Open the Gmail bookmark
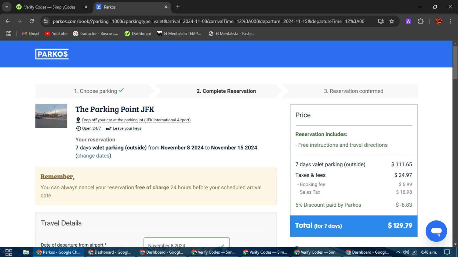 click(31, 34)
